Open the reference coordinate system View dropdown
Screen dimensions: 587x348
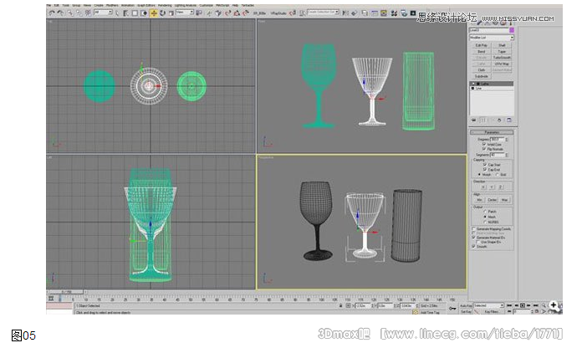tap(185, 13)
